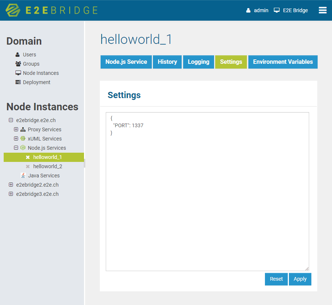The image size is (332, 305).
Task: Switch to the Logging tab
Action: click(198, 62)
